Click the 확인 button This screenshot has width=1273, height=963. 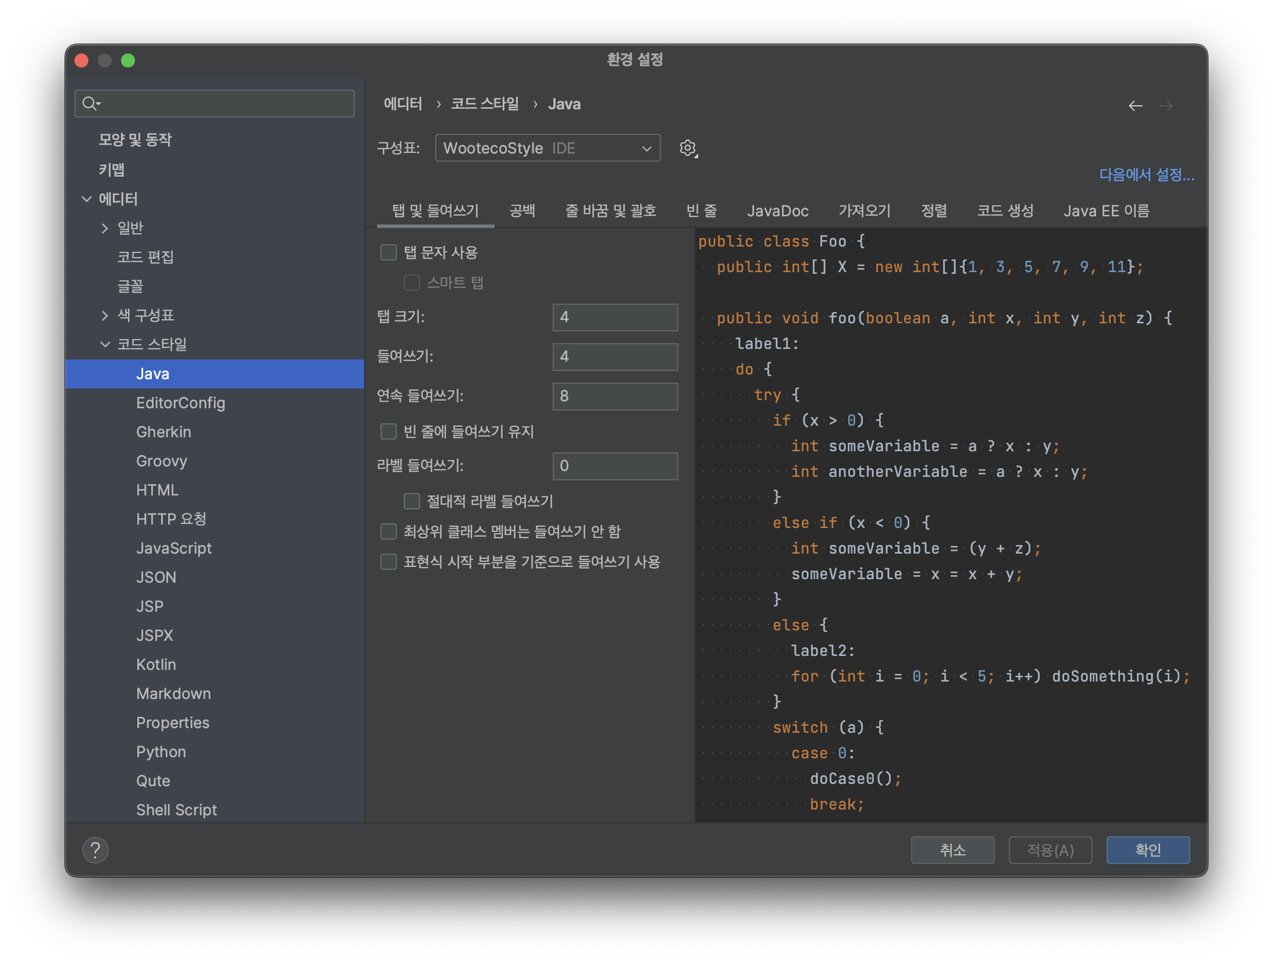tap(1147, 850)
